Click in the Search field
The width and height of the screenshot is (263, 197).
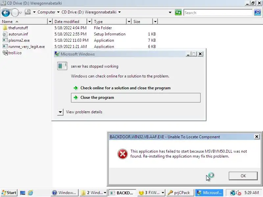click(x=218, y=12)
